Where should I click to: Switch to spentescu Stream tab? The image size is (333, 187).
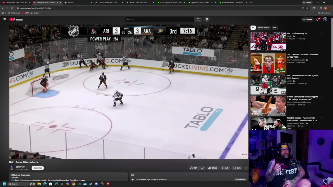[x=202, y=3]
